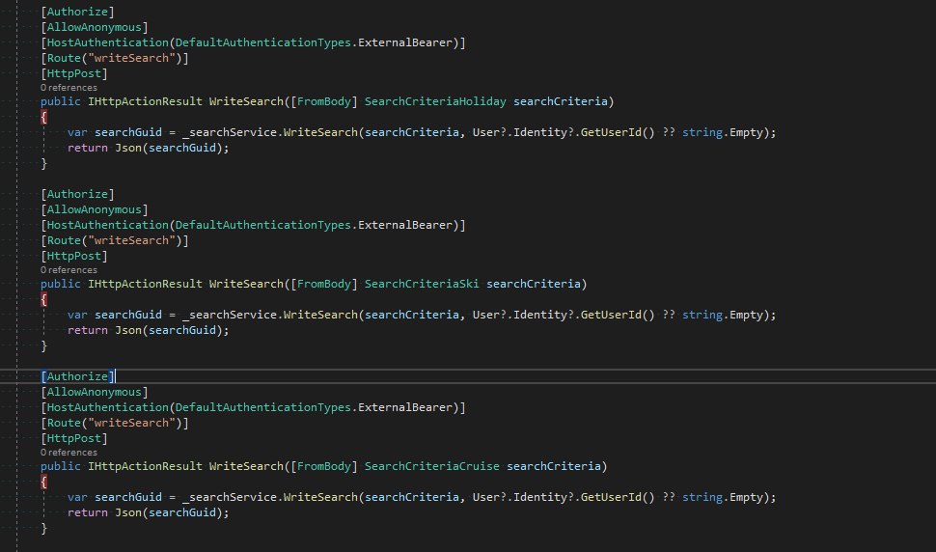Click IHttpActionResult on the SearchCriteriaSki line

145,284
